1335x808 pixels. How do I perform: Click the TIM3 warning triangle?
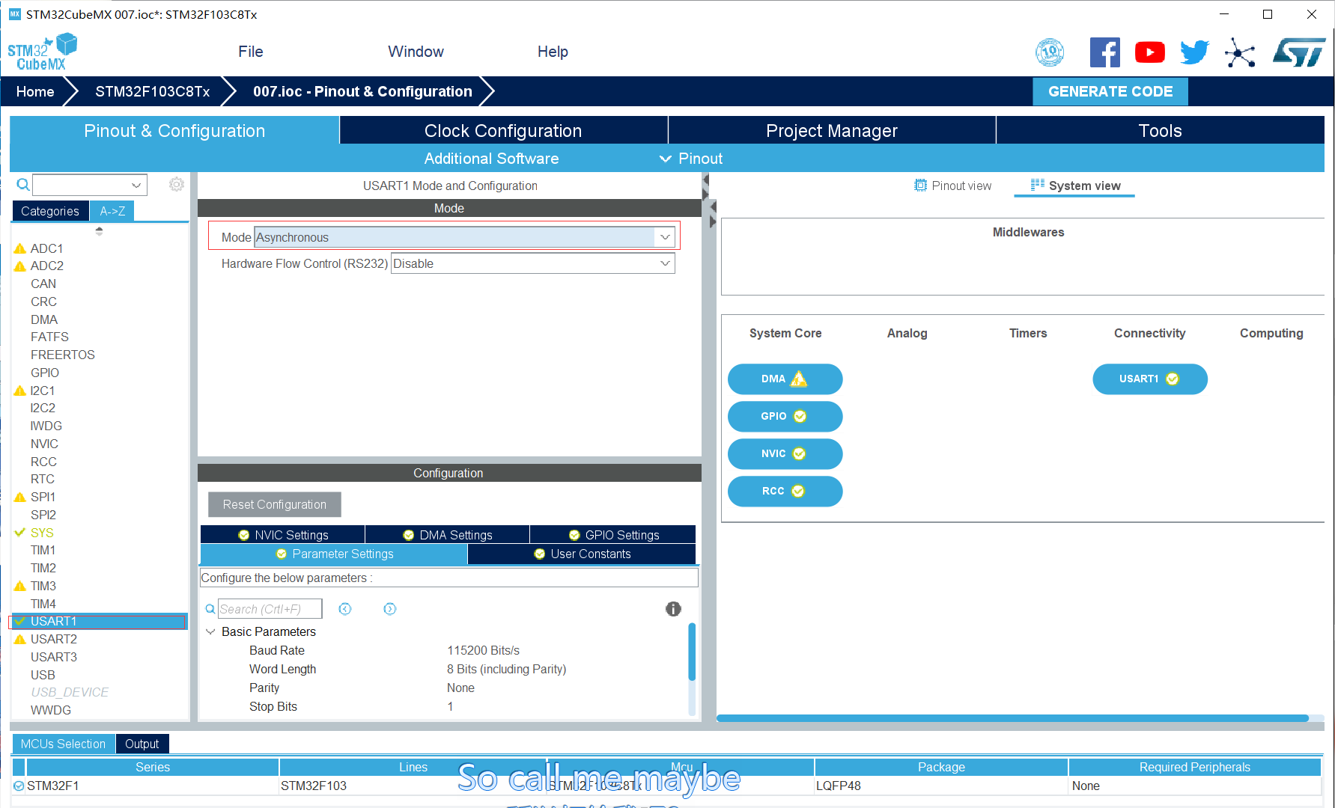tap(20, 586)
